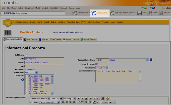
Task: Insert an ordered numbered list
Action: (x=79, y=102)
